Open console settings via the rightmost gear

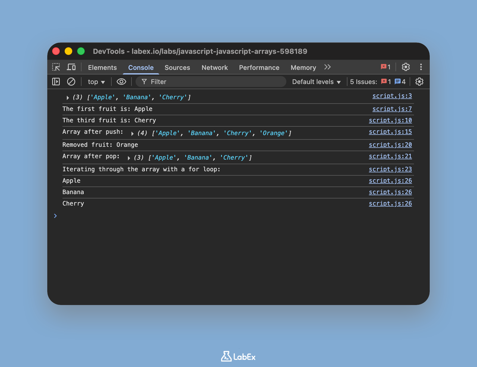click(x=419, y=82)
